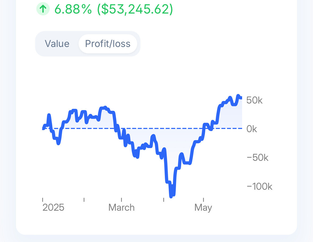This screenshot has height=242, width=313.
Task: Click the unlabeled tick between March and May
Action: click(164, 200)
